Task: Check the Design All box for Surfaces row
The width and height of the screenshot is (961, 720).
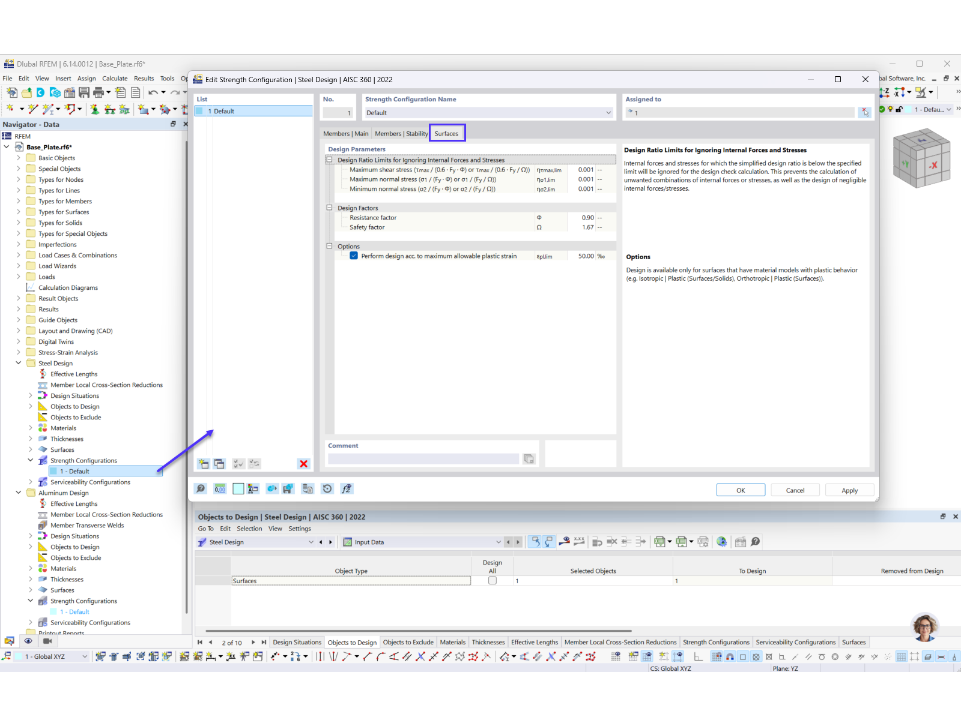Action: (x=493, y=581)
